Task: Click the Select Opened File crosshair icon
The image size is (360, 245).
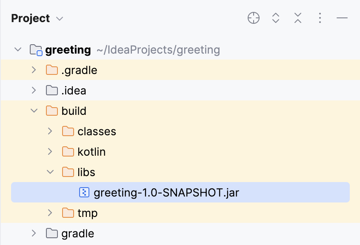Action: [253, 18]
